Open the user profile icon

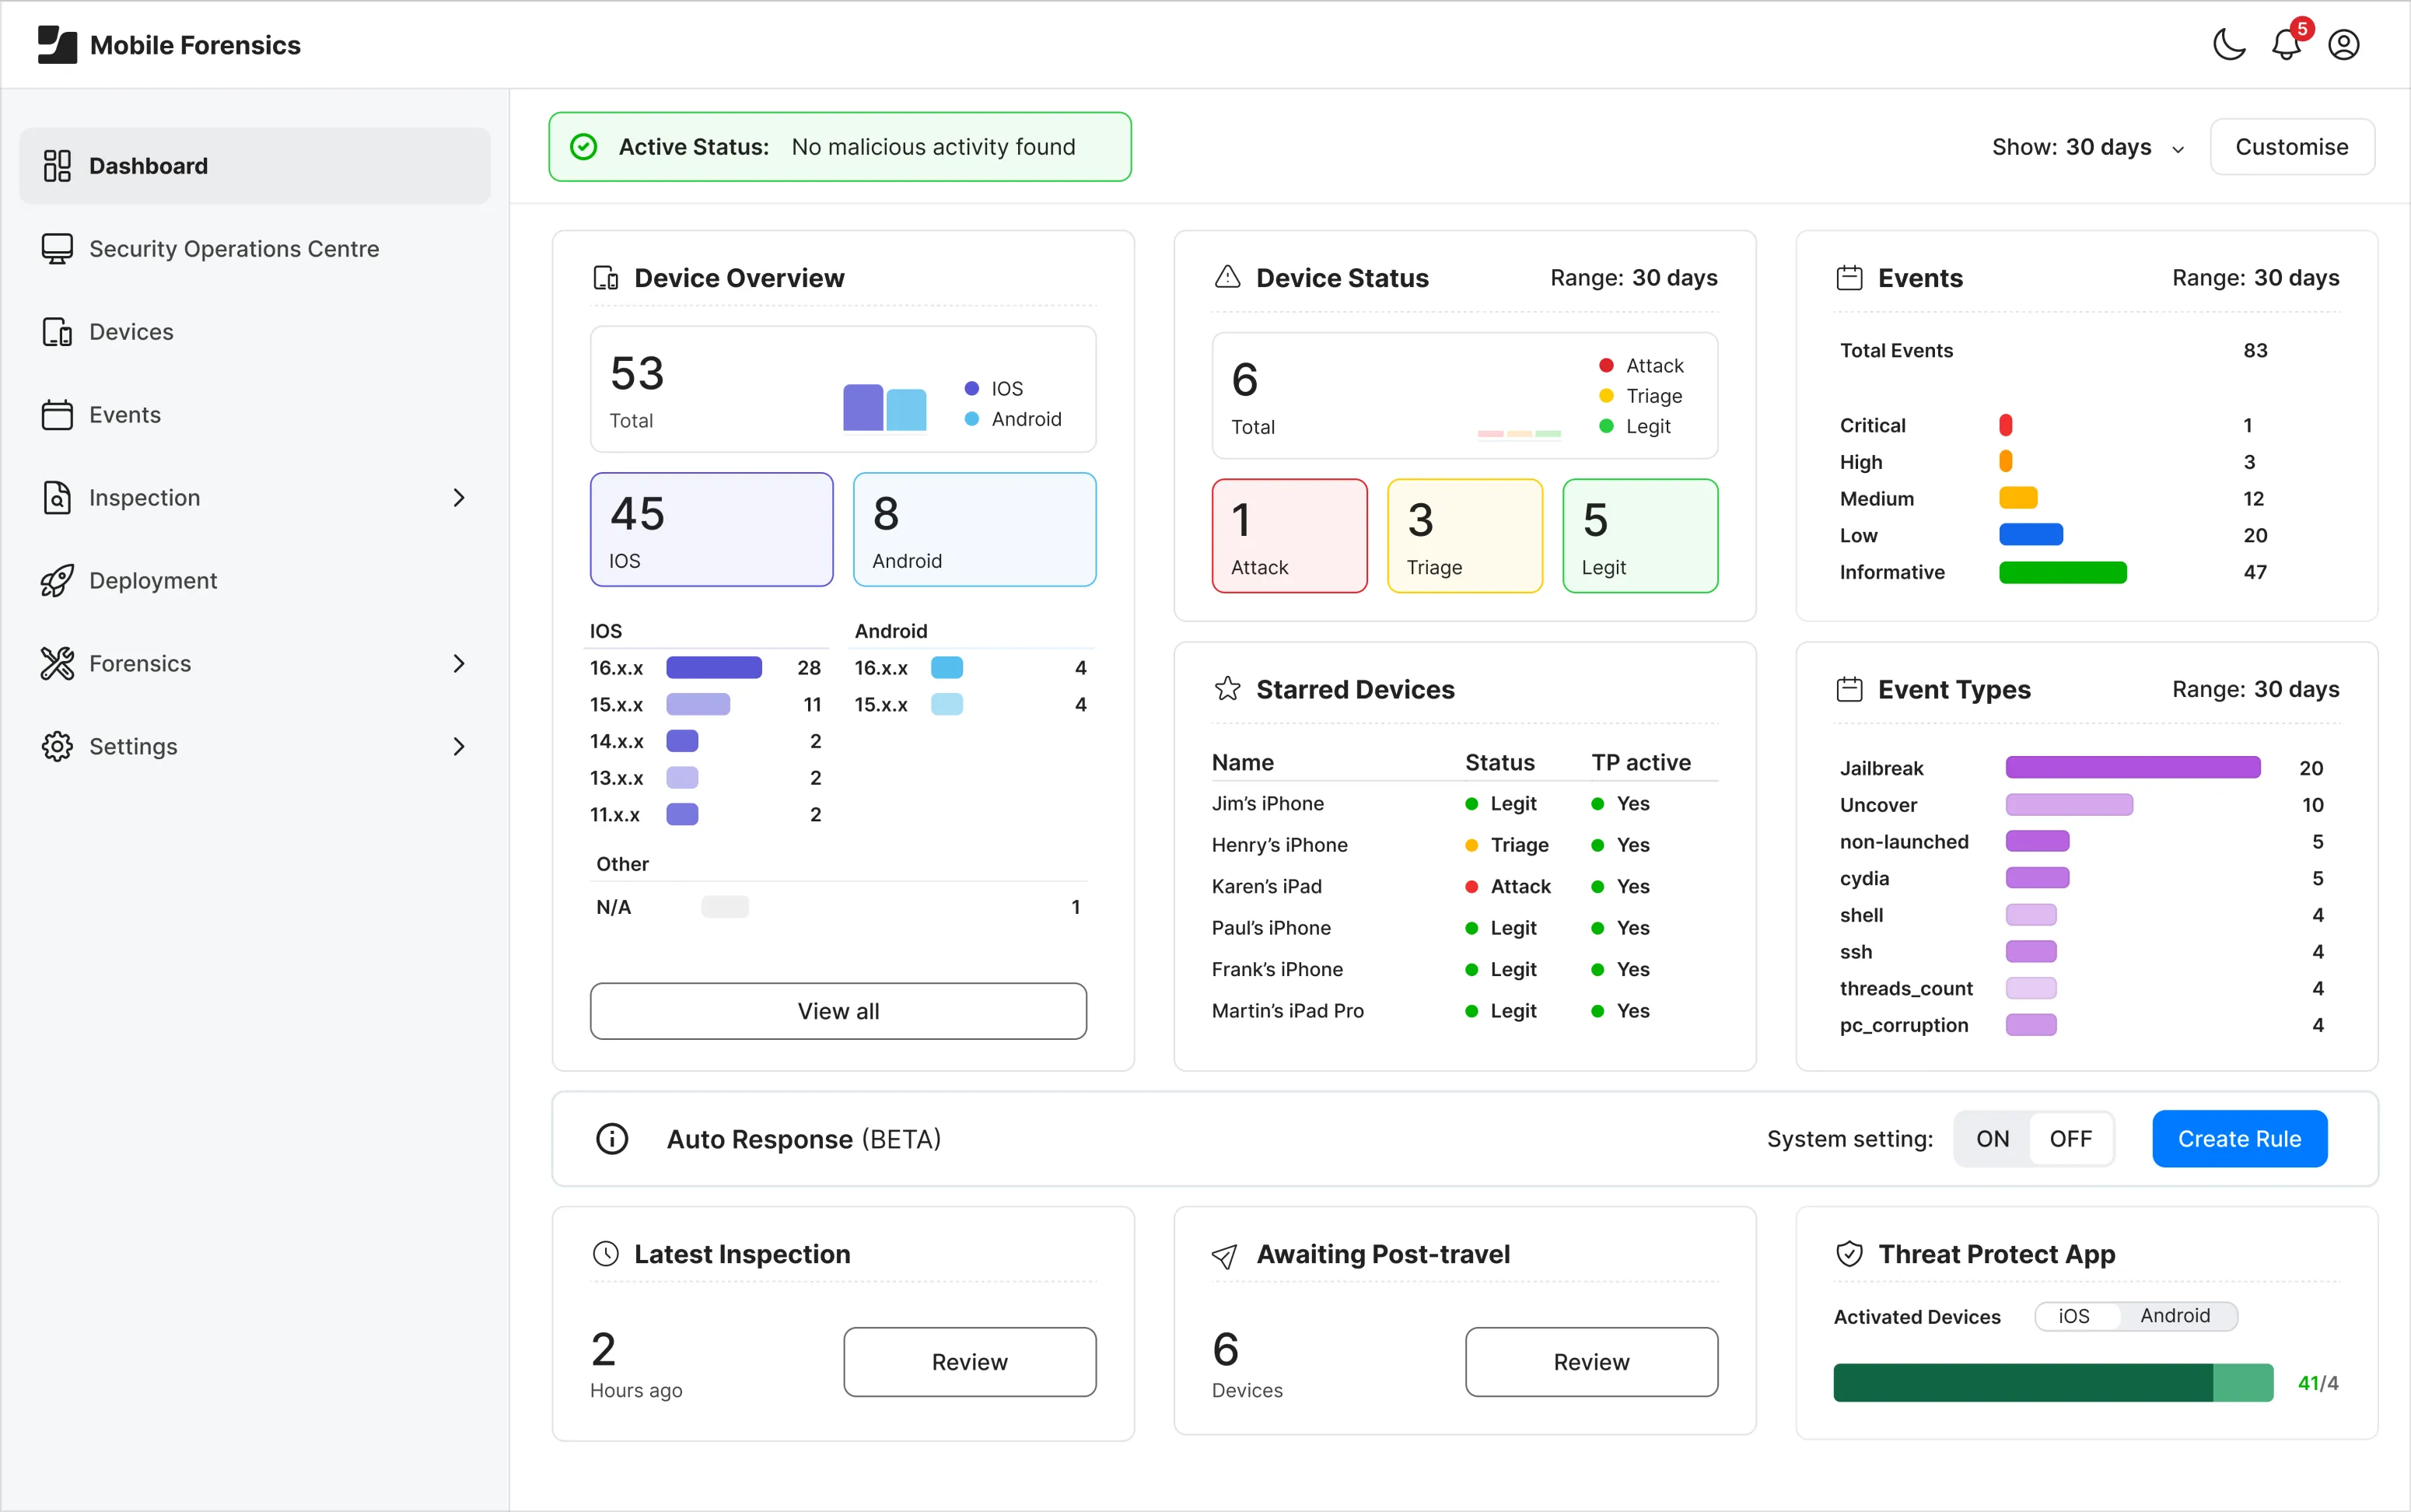pyautogui.click(x=2345, y=45)
